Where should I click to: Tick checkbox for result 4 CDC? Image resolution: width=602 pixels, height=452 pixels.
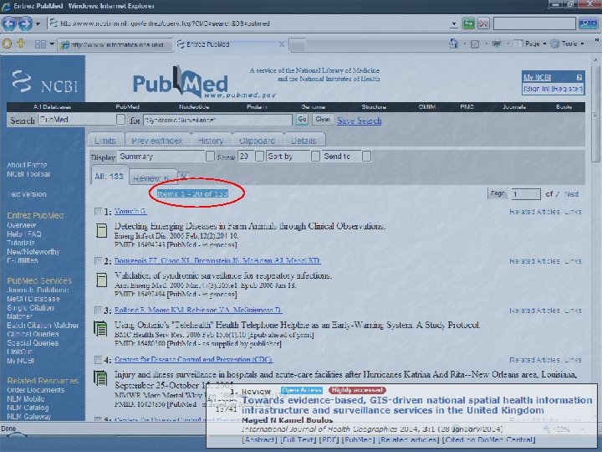click(x=99, y=359)
